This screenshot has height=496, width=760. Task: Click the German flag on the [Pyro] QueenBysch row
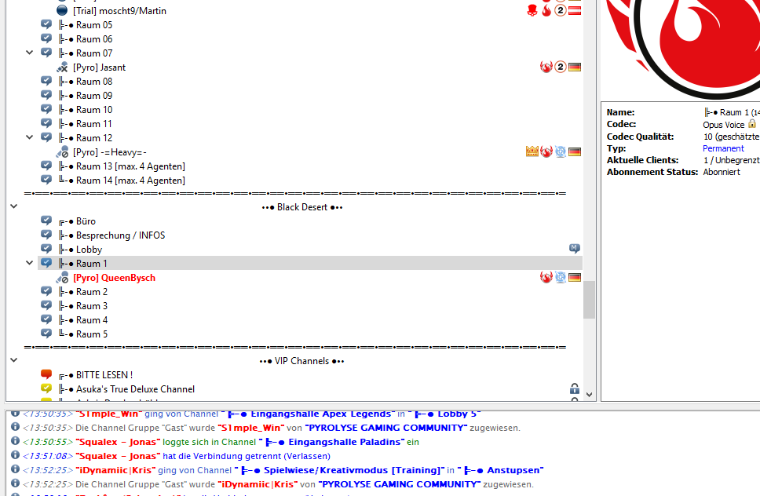point(575,277)
